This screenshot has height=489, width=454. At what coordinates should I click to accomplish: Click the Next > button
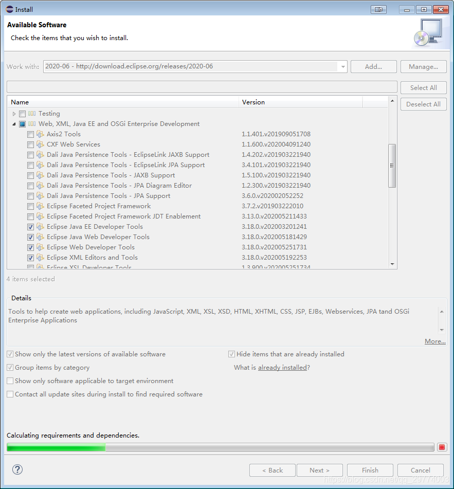click(x=320, y=470)
